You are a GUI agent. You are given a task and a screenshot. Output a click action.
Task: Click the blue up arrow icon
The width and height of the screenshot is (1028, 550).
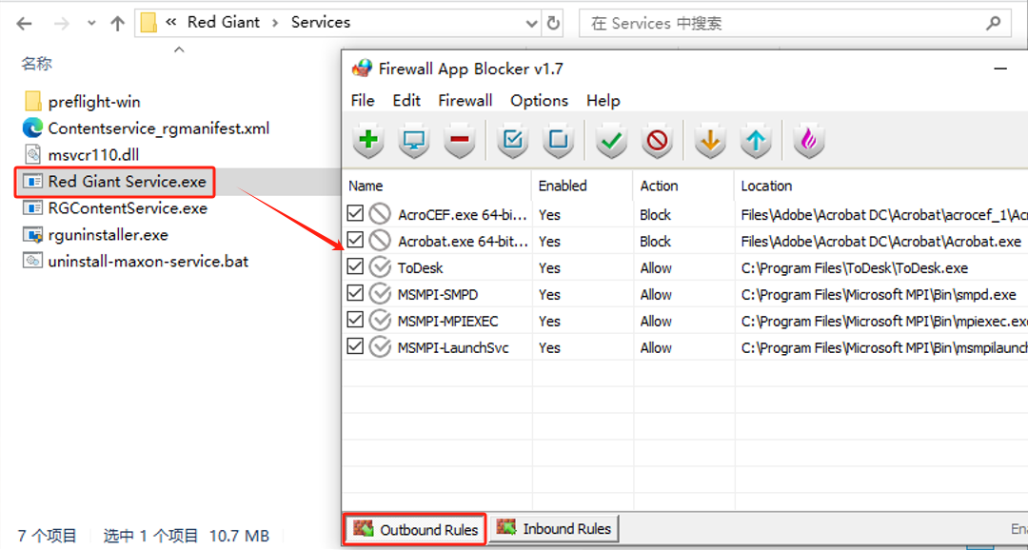pos(756,140)
